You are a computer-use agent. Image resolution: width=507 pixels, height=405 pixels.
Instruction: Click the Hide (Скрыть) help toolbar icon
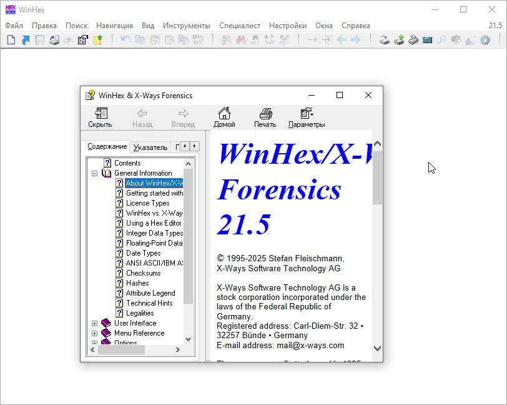click(101, 117)
